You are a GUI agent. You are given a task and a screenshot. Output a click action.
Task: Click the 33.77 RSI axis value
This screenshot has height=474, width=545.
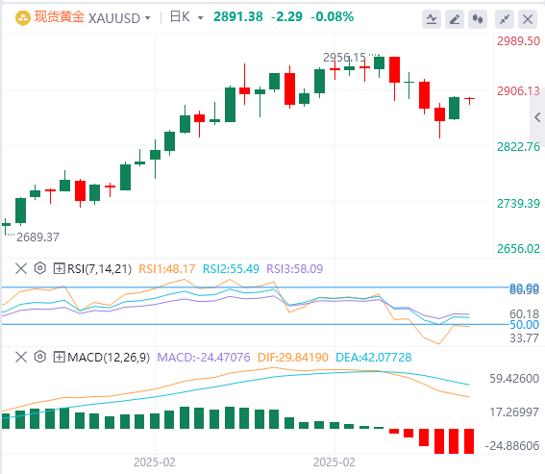pyautogui.click(x=524, y=338)
